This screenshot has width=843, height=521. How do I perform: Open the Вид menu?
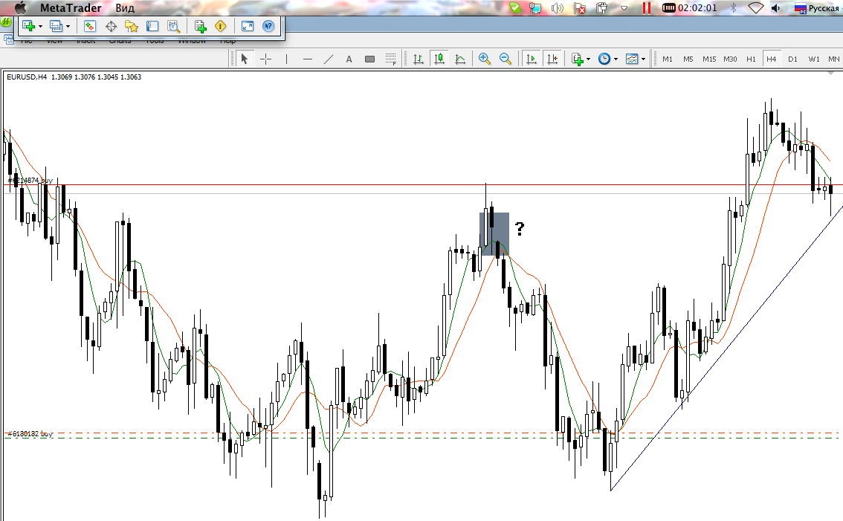pyautogui.click(x=125, y=8)
